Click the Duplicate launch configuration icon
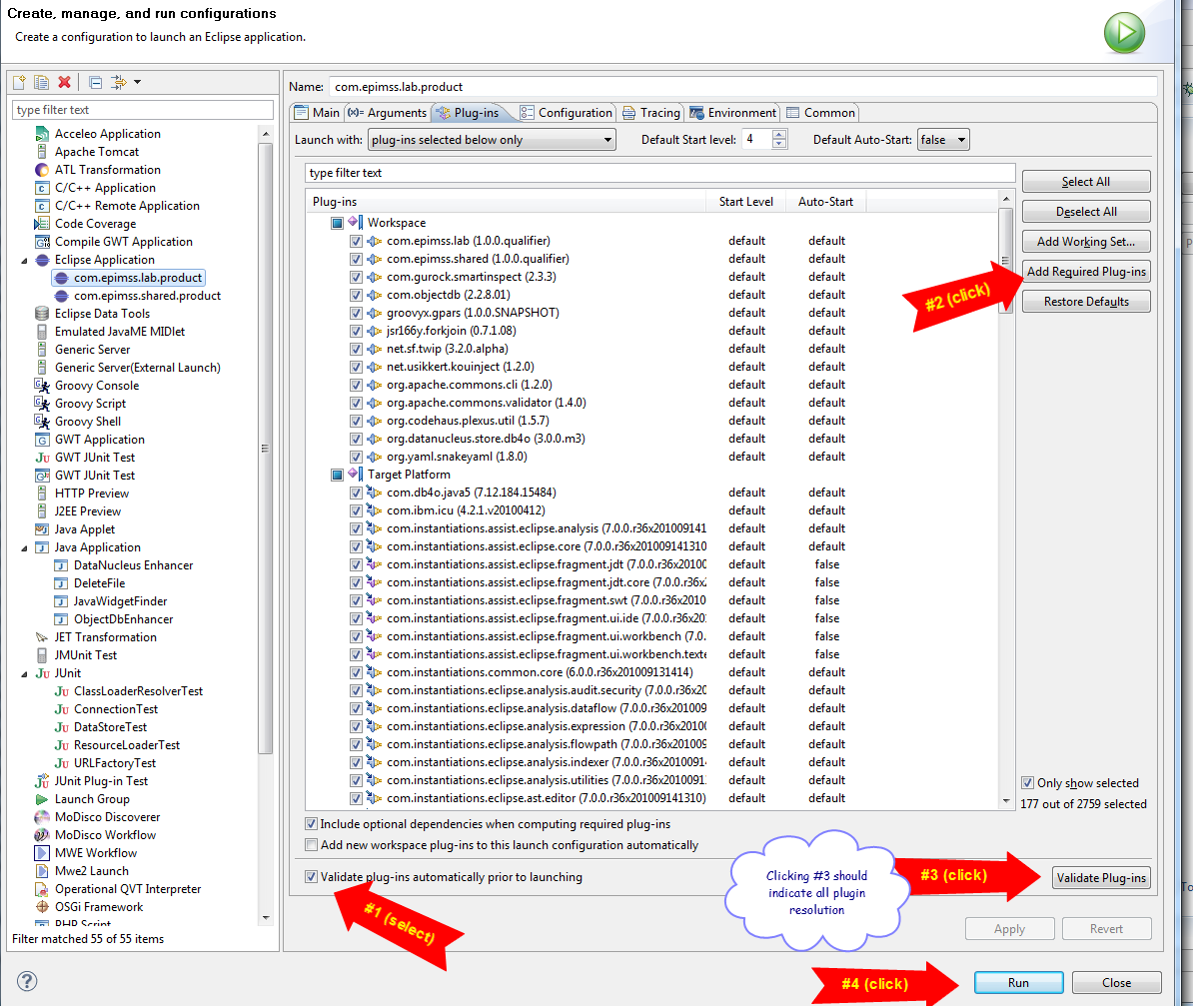1193x1006 pixels. point(41,82)
